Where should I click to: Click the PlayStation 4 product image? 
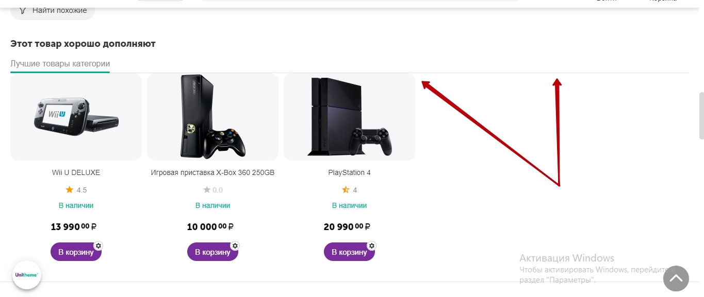tap(349, 117)
